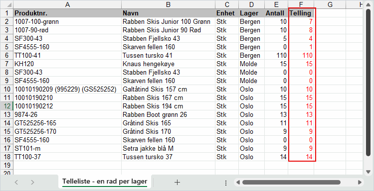Open the Telleliste - en rad per lager tab
Image resolution: width=374 pixels, height=191 pixels.
tap(105, 182)
